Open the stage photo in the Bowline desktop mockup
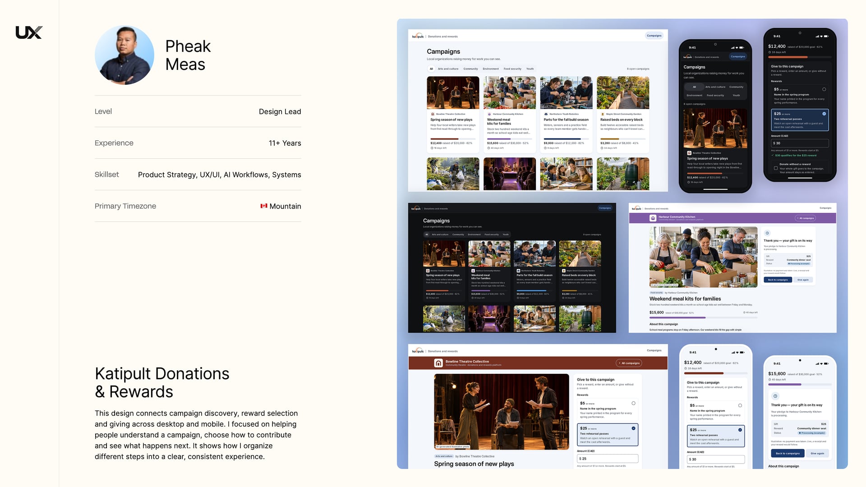This screenshot has height=487, width=866. click(x=502, y=412)
